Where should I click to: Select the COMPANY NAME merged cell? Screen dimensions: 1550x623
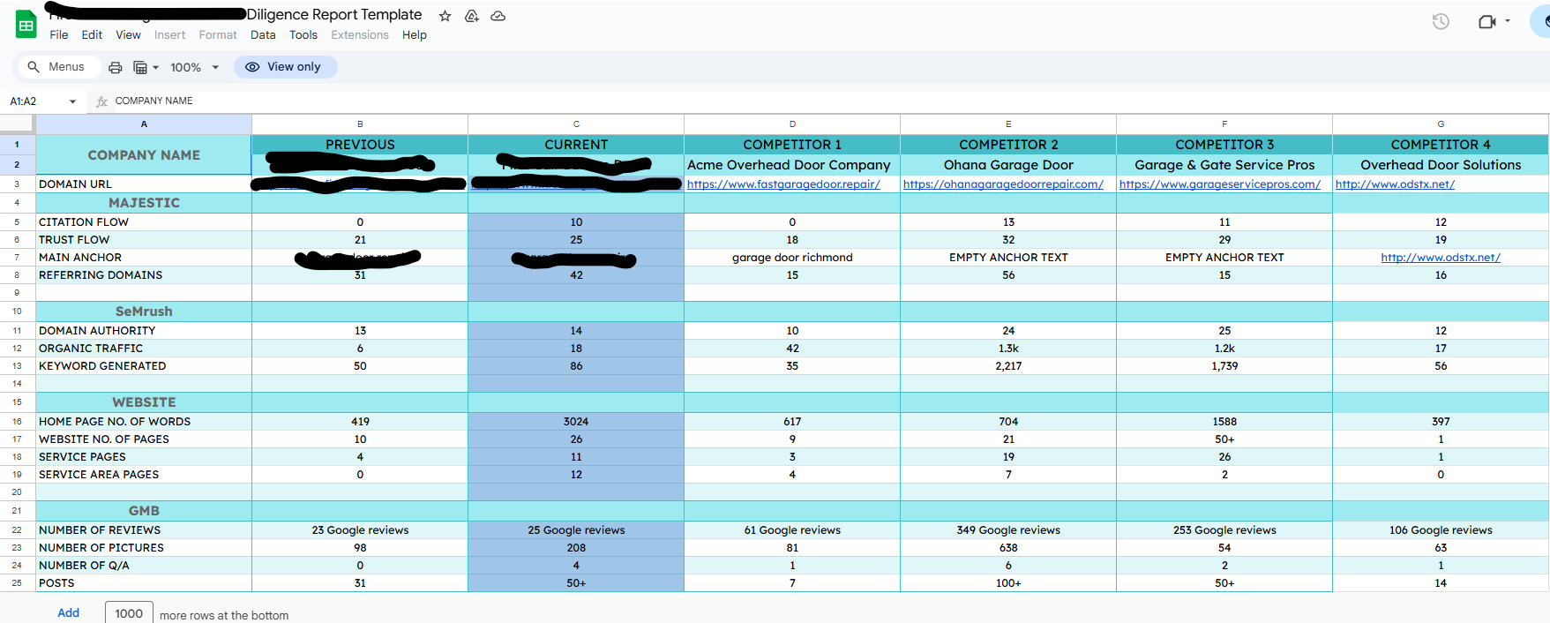click(x=144, y=154)
